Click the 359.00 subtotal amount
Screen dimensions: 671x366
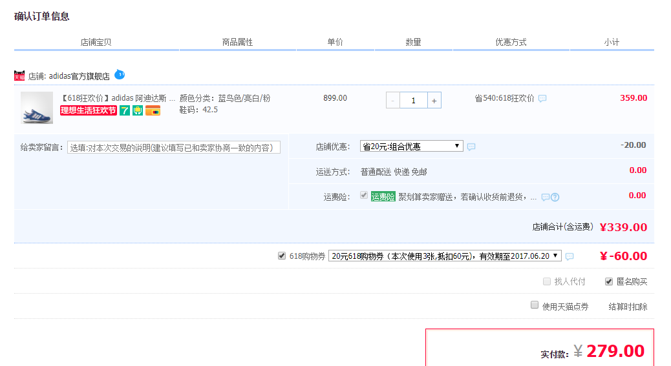pyautogui.click(x=634, y=98)
